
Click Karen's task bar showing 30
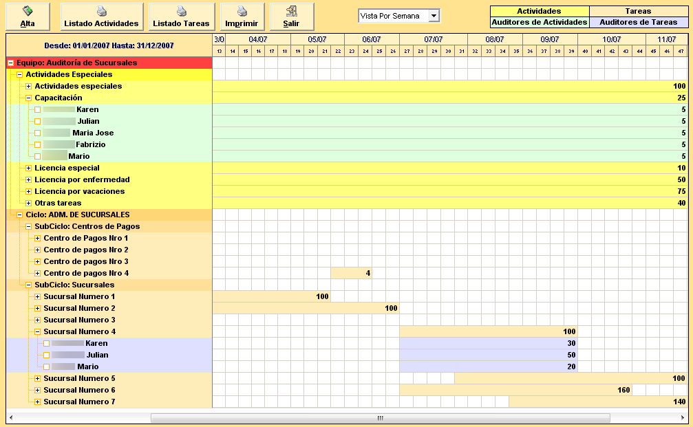(489, 343)
